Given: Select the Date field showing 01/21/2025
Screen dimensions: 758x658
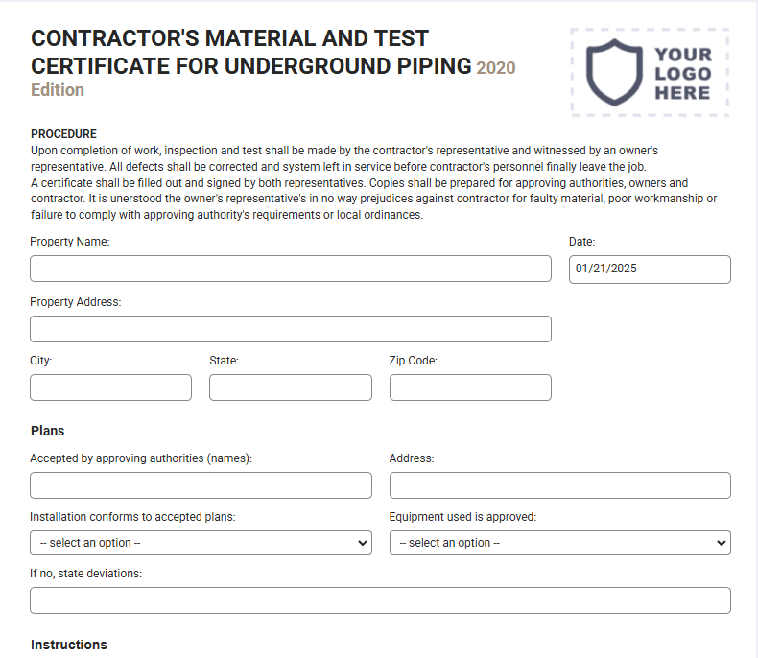Looking at the screenshot, I should tap(650, 270).
